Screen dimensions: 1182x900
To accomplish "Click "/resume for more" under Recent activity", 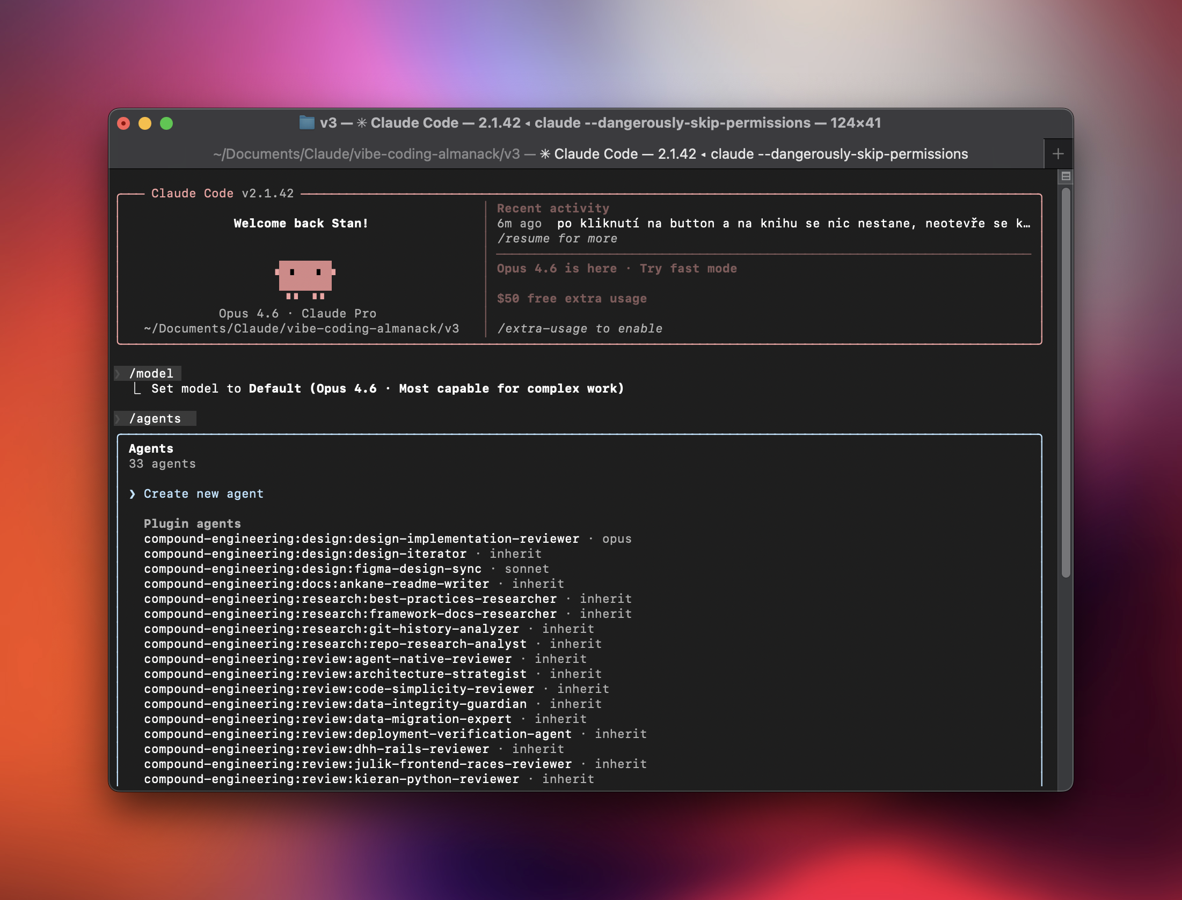I will pos(557,238).
